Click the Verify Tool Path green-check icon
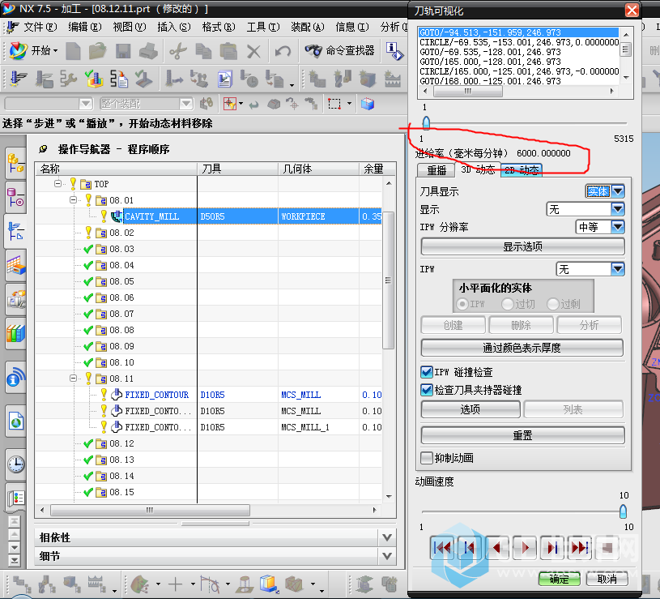This screenshot has width=660, height=599. pos(94,79)
